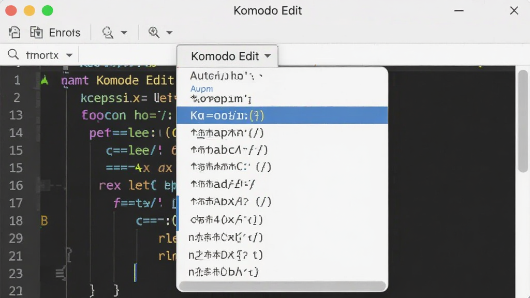The image size is (530, 298).
Task: Click the Enrots toolbar label
Action: [65, 33]
